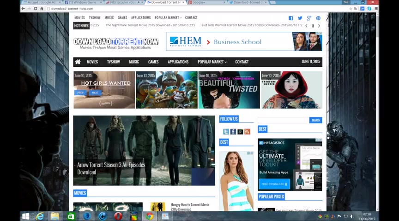The height and width of the screenshot is (221, 399).
Task: Click the Download Torrent Now site logo
Action: click(x=116, y=43)
